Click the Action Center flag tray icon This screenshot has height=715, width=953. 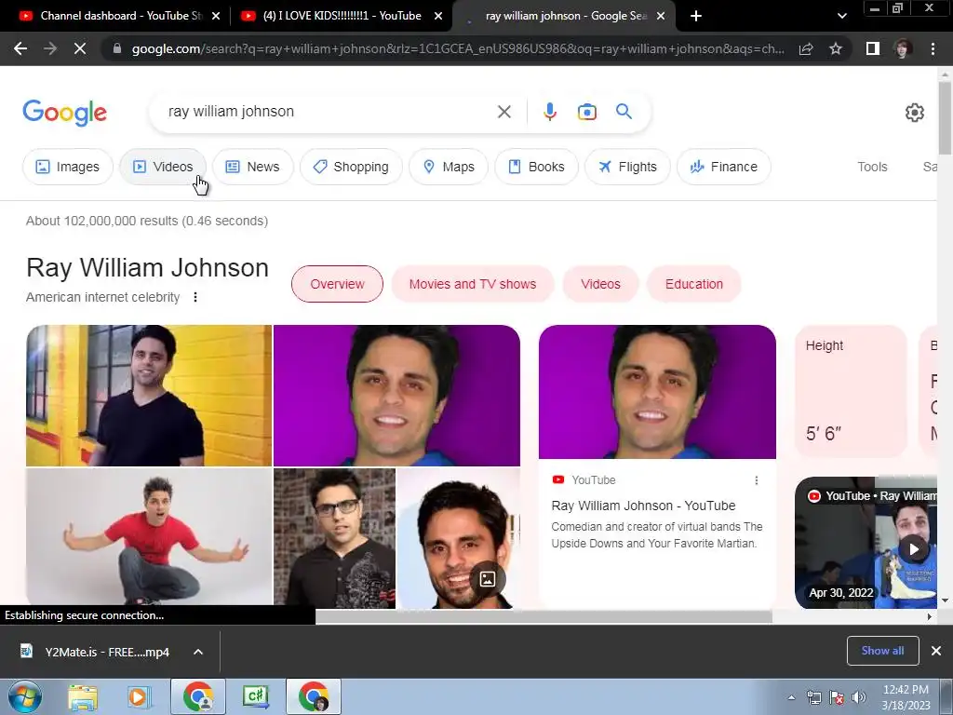[837, 697]
